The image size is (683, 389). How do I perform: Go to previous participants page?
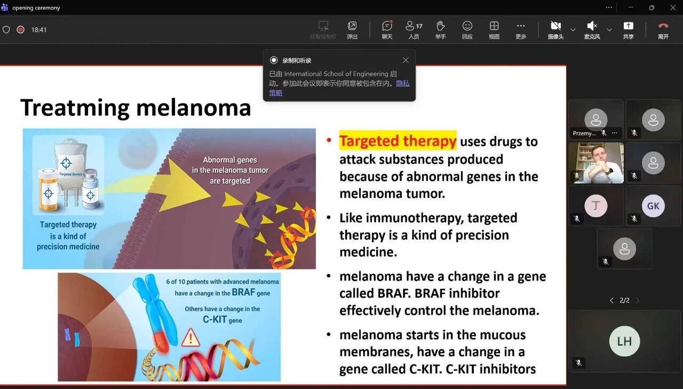(x=611, y=300)
